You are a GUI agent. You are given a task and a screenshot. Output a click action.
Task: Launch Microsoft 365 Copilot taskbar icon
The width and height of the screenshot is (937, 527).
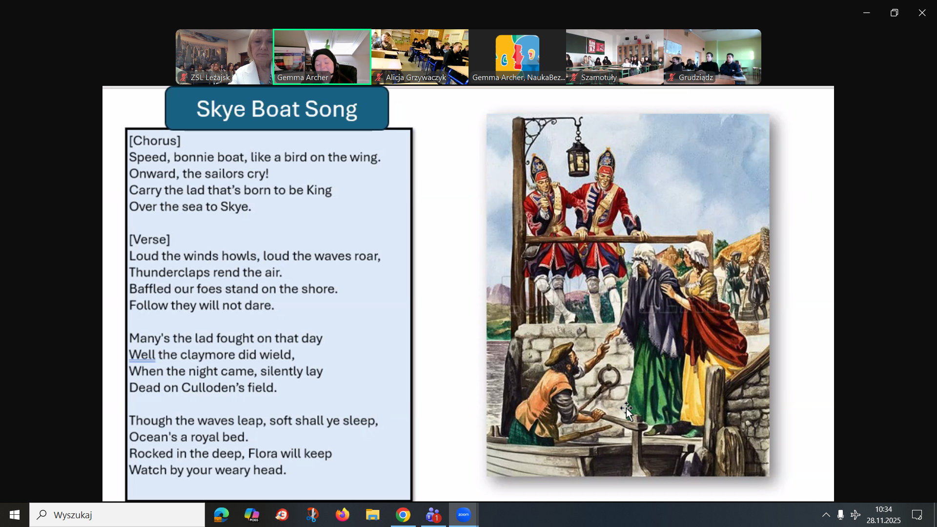point(251,515)
